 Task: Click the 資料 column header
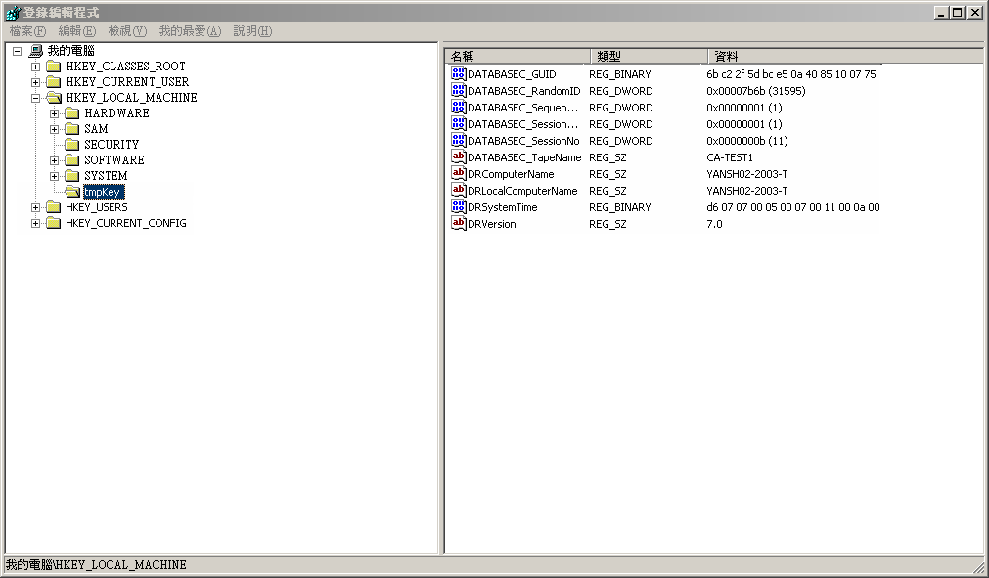pos(841,56)
